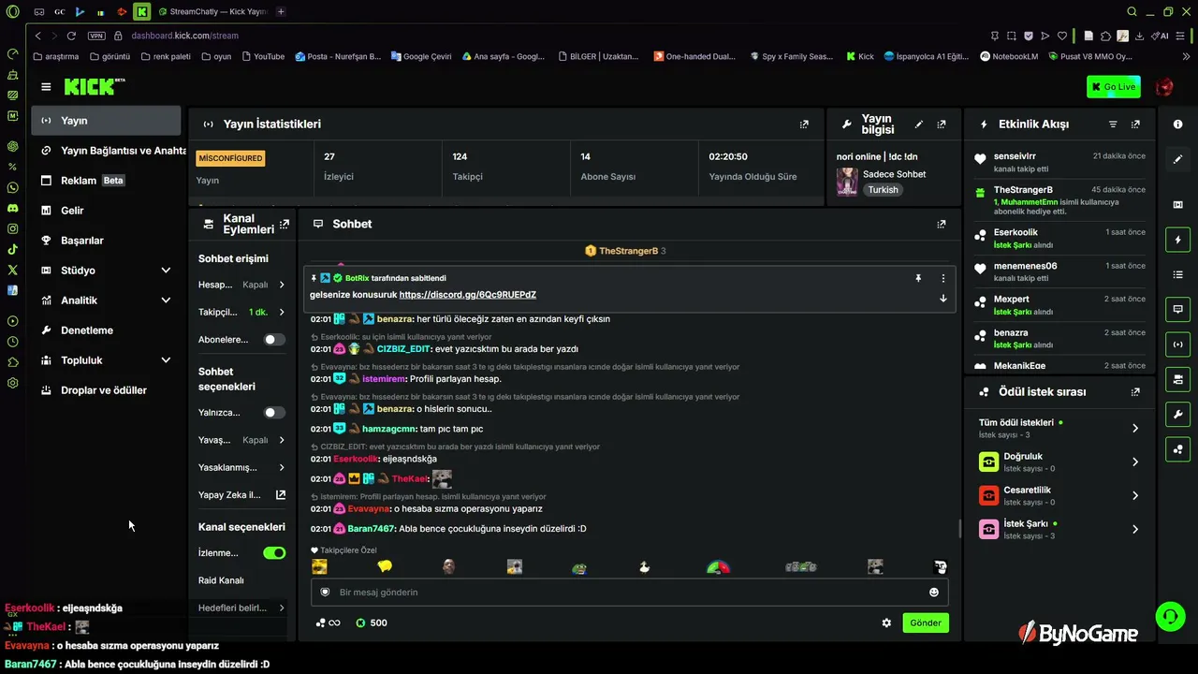
Task: Pop out the Kanal Eylemleri panel
Action: (285, 224)
